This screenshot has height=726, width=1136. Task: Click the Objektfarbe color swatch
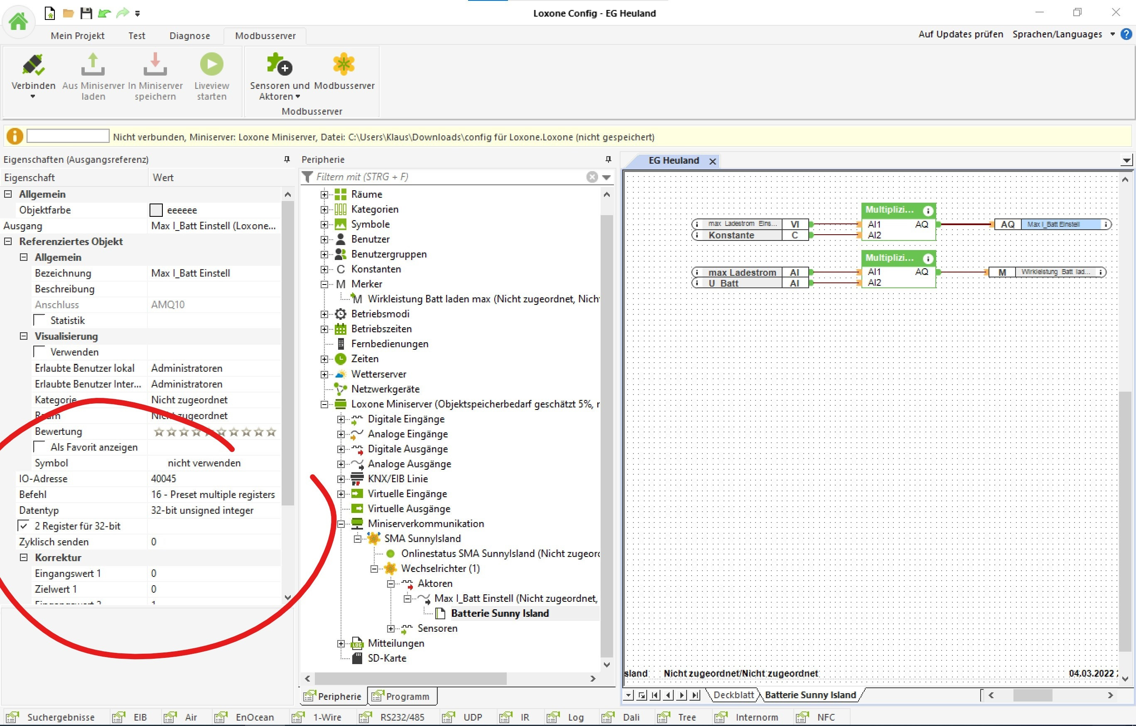tap(156, 210)
